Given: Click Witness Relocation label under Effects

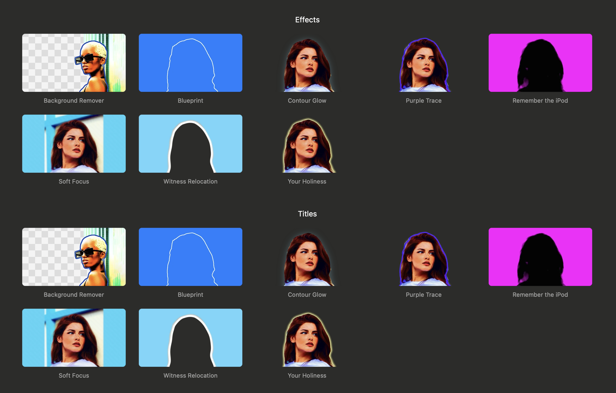Looking at the screenshot, I should click(191, 181).
